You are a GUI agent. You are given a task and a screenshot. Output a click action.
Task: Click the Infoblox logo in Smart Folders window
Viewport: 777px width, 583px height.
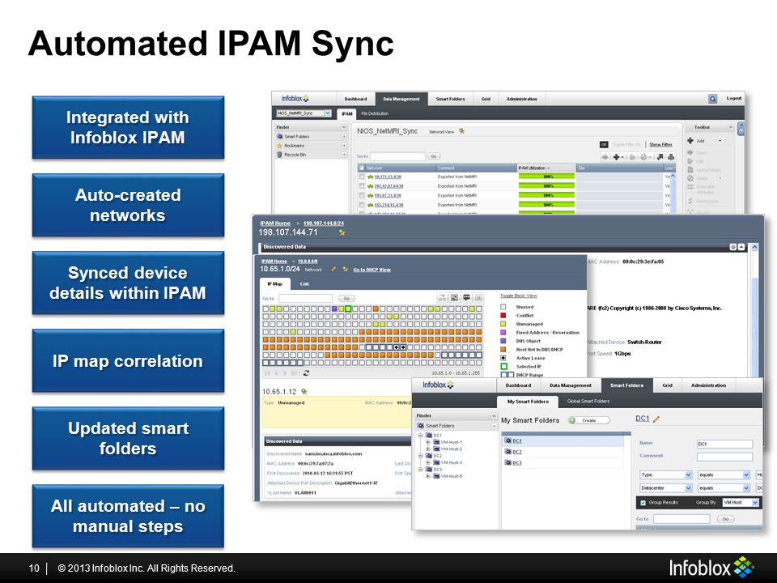point(438,385)
